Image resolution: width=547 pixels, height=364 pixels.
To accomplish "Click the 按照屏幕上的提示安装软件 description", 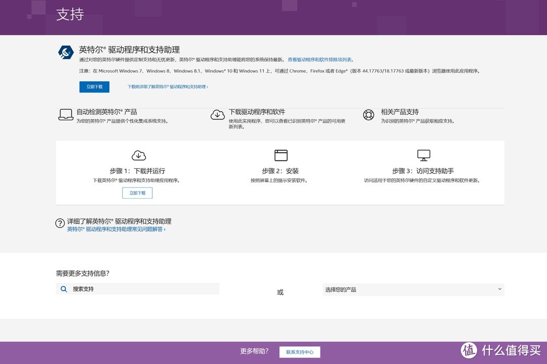I will pyautogui.click(x=279, y=180).
